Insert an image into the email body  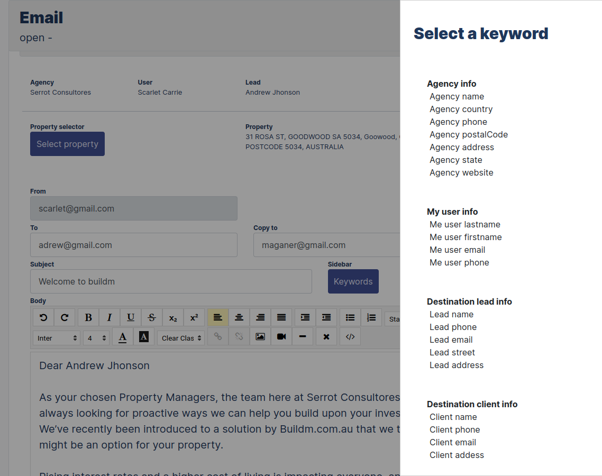(x=260, y=336)
